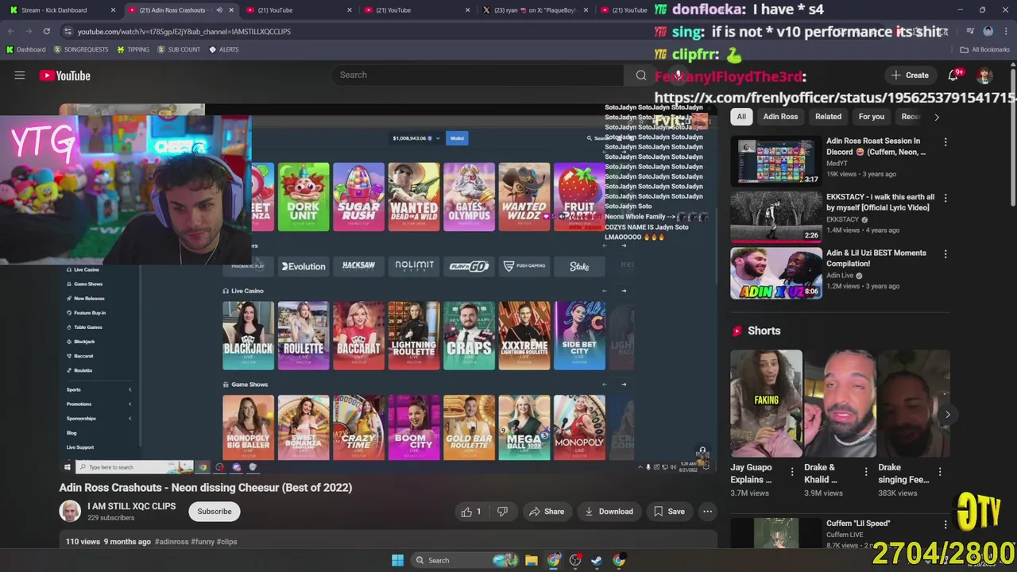Show next Shorts with arrow

click(947, 415)
